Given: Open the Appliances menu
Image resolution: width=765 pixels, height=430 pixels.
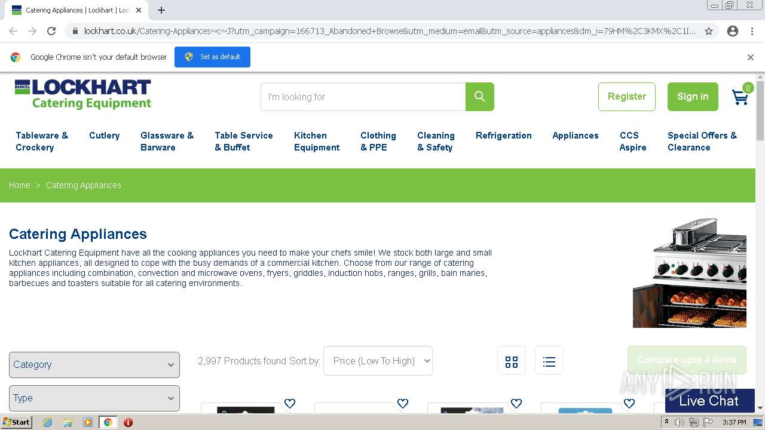Looking at the screenshot, I should pos(576,136).
